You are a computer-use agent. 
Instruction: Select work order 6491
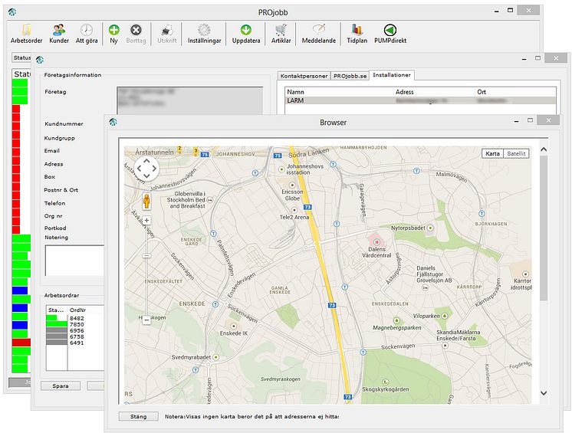77,343
